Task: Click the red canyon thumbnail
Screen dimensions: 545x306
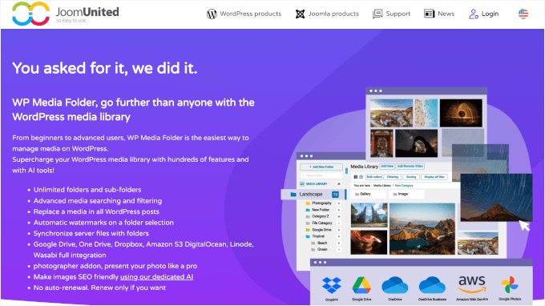Action: pyautogui.click(x=369, y=242)
